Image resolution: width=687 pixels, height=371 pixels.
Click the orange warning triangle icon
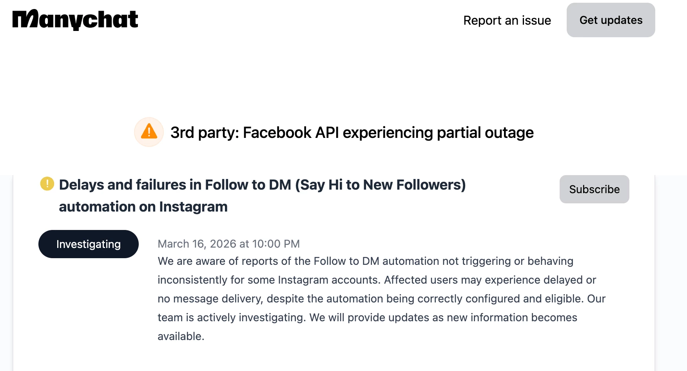(149, 132)
